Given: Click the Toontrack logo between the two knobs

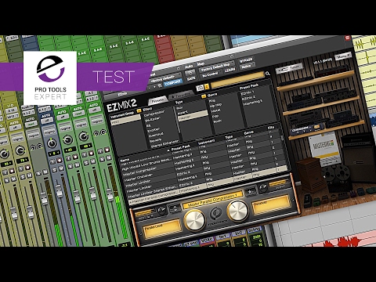Looking at the screenshot, I should pyautogui.click(x=215, y=213).
